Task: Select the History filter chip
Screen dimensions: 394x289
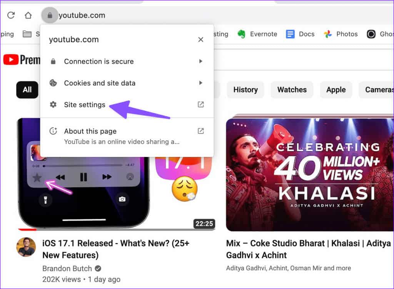Action: point(245,90)
